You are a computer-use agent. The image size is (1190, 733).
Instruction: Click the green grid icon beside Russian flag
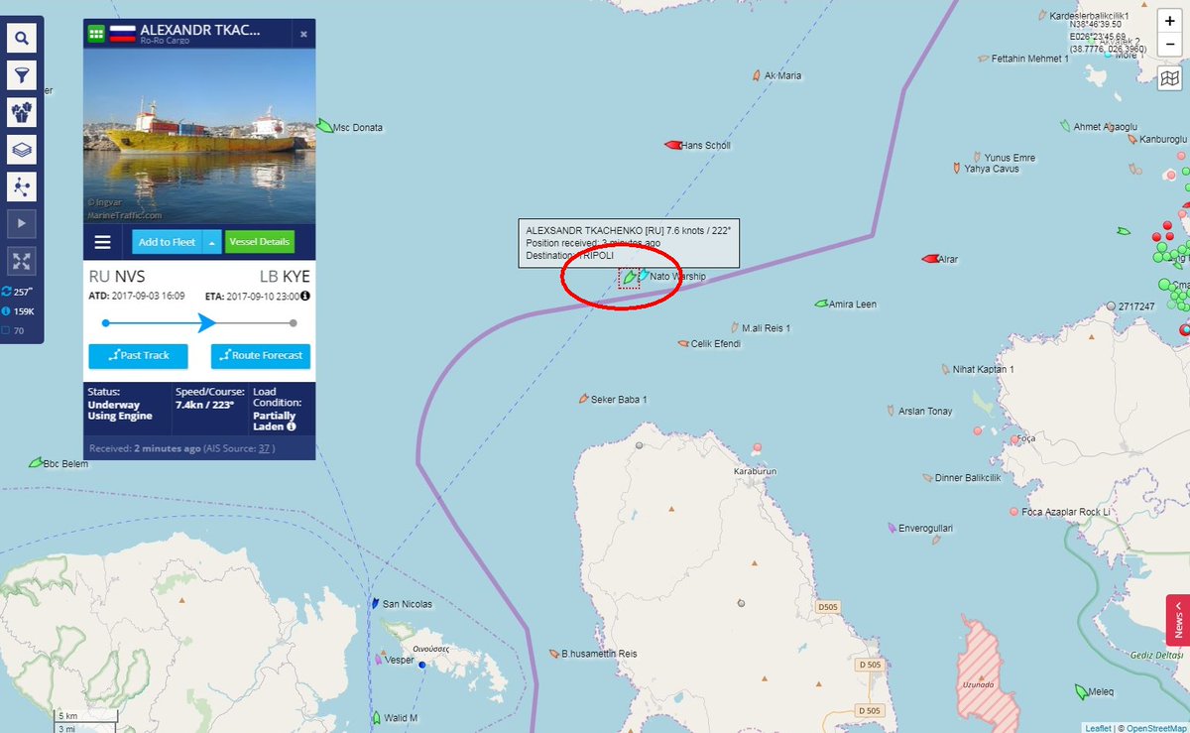96,34
